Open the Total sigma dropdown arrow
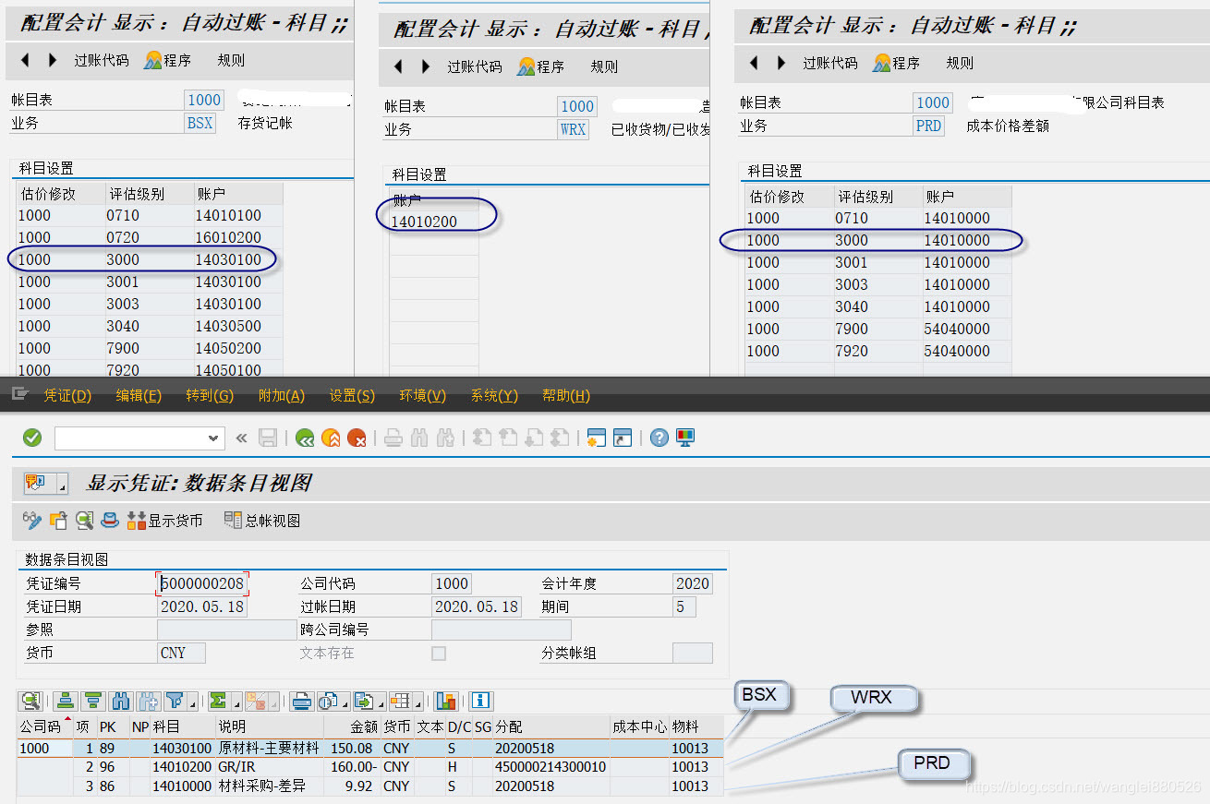 tap(236, 704)
